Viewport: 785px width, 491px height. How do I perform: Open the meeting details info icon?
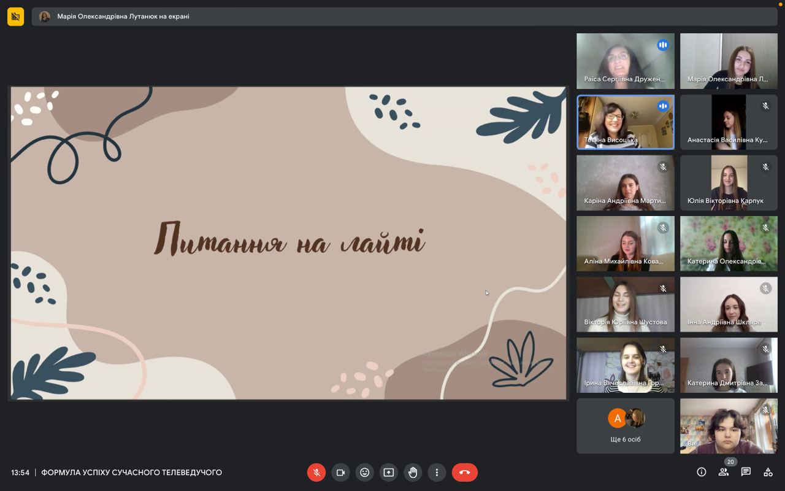click(x=702, y=472)
